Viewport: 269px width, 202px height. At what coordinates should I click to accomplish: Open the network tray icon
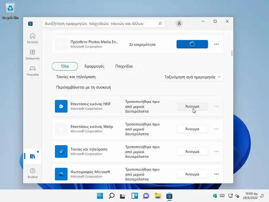pos(230,196)
